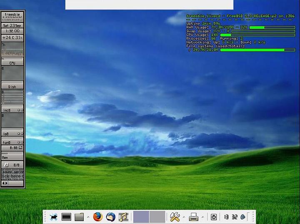Click the Mem meter in GKrellM
The height and width of the screenshot is (224, 300).
(12, 156)
